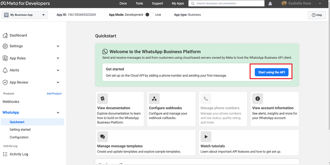Screen dimensions: 330x165
Task: Expand the Alerts section chevron
Action: (x=58, y=70)
